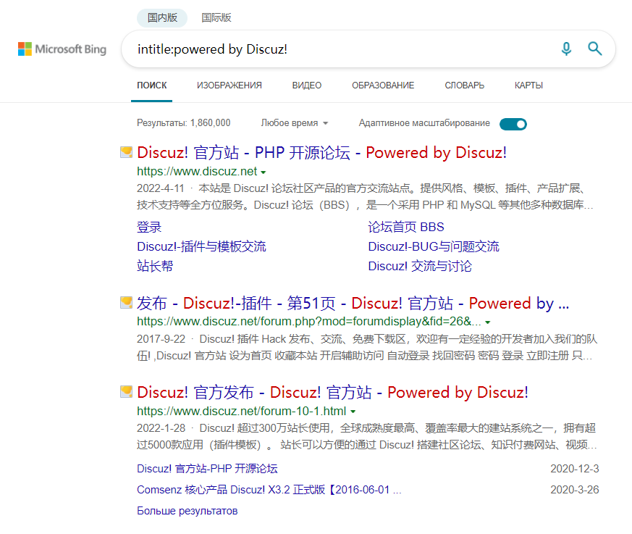Open the Любое время date filter dropdown
The height and width of the screenshot is (534, 632).
[295, 123]
